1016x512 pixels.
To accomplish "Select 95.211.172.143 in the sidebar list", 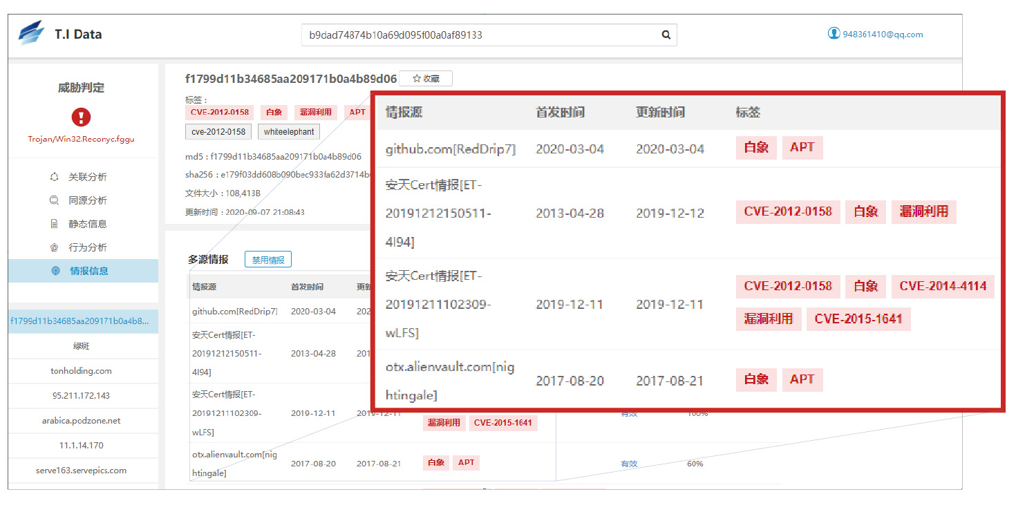I will 83,396.
